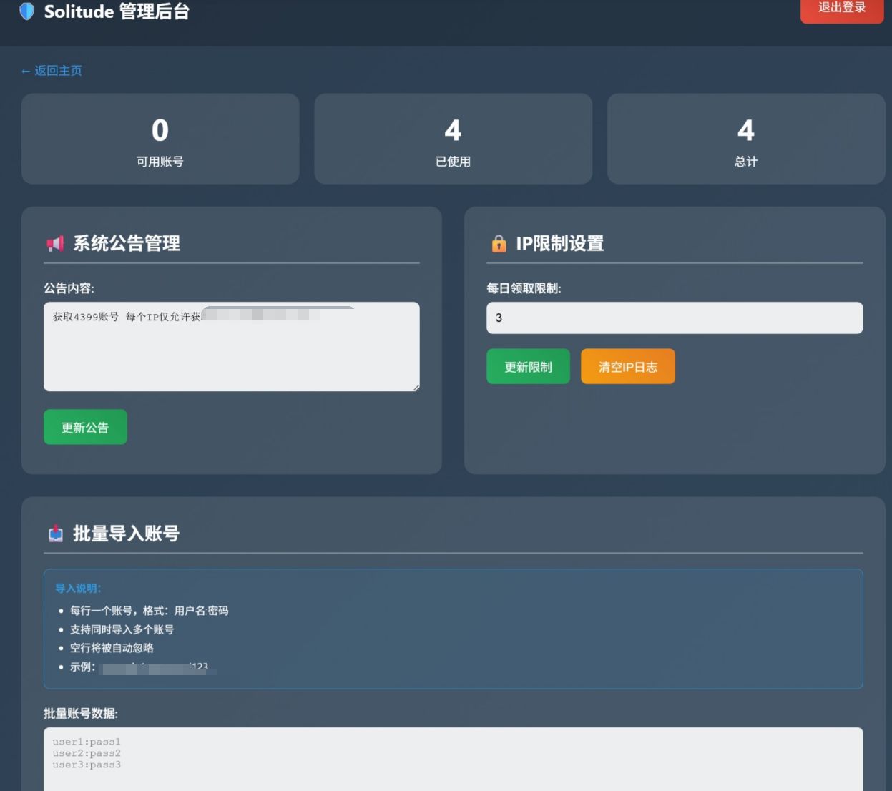Click the blue shield logo icon
Viewport: 892px width, 791px height.
26,11
